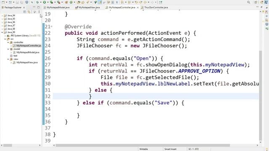Collapse the model package
Image resolution: width=269 pixels, height=151 pixels.
(x=8, y=49)
